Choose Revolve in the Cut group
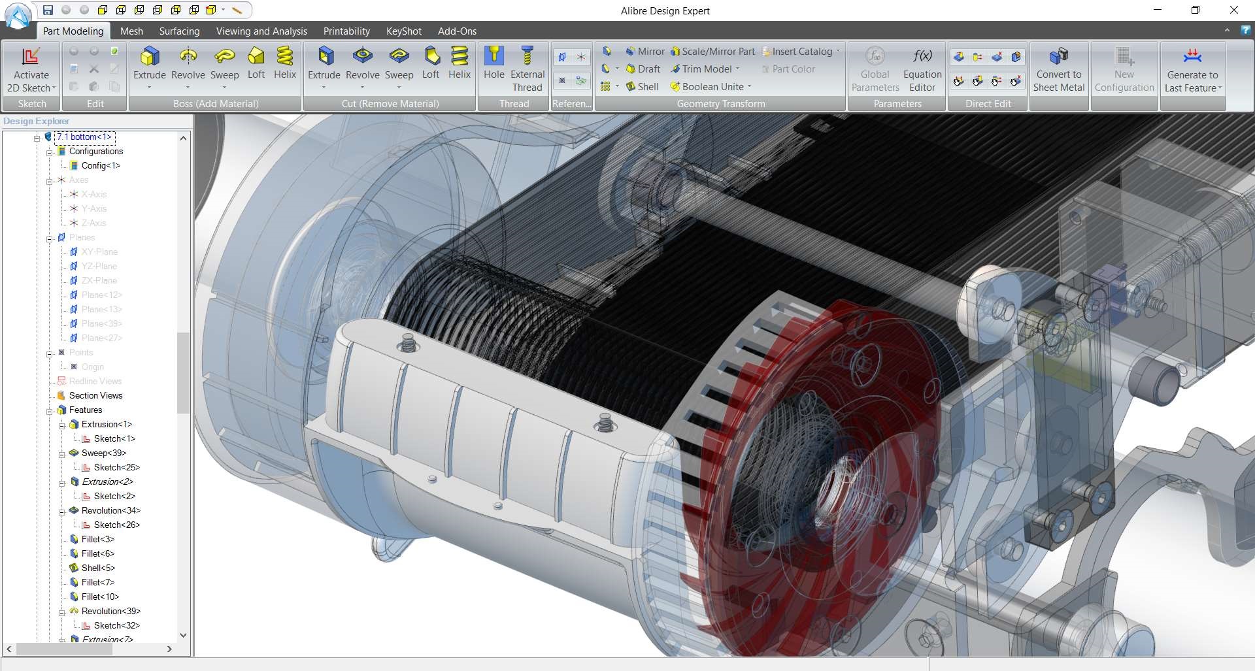1255x671 pixels. point(362,63)
